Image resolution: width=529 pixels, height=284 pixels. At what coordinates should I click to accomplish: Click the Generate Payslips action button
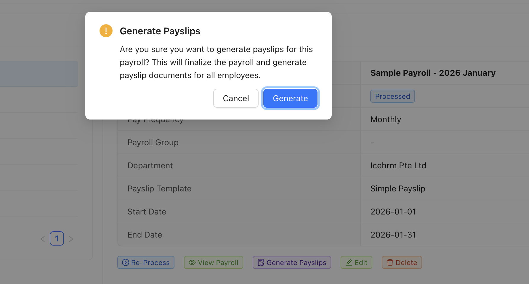click(292, 262)
